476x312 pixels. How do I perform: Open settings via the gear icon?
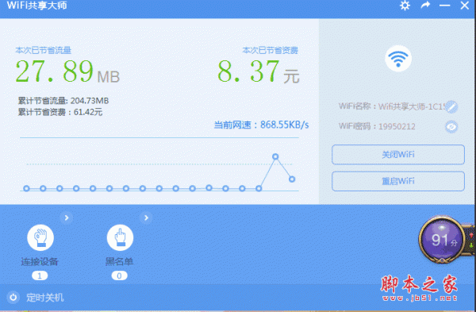(405, 6)
